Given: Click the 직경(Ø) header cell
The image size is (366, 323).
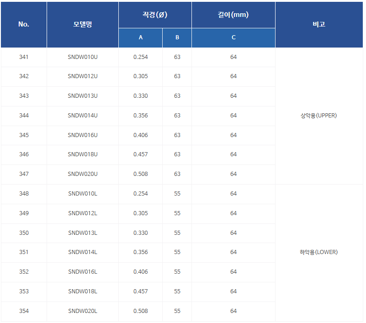Looking at the screenshot, I should 155,15.
